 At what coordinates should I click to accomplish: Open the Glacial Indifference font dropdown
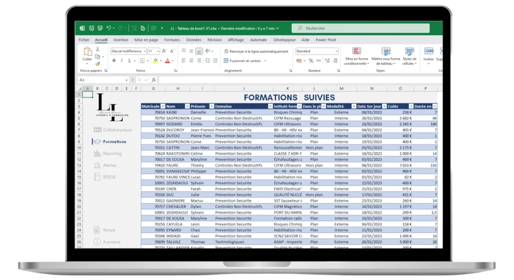145,52
